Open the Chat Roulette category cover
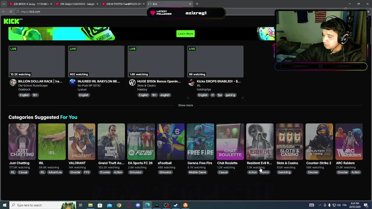The height and width of the screenshot is (209, 372). click(x=230, y=142)
